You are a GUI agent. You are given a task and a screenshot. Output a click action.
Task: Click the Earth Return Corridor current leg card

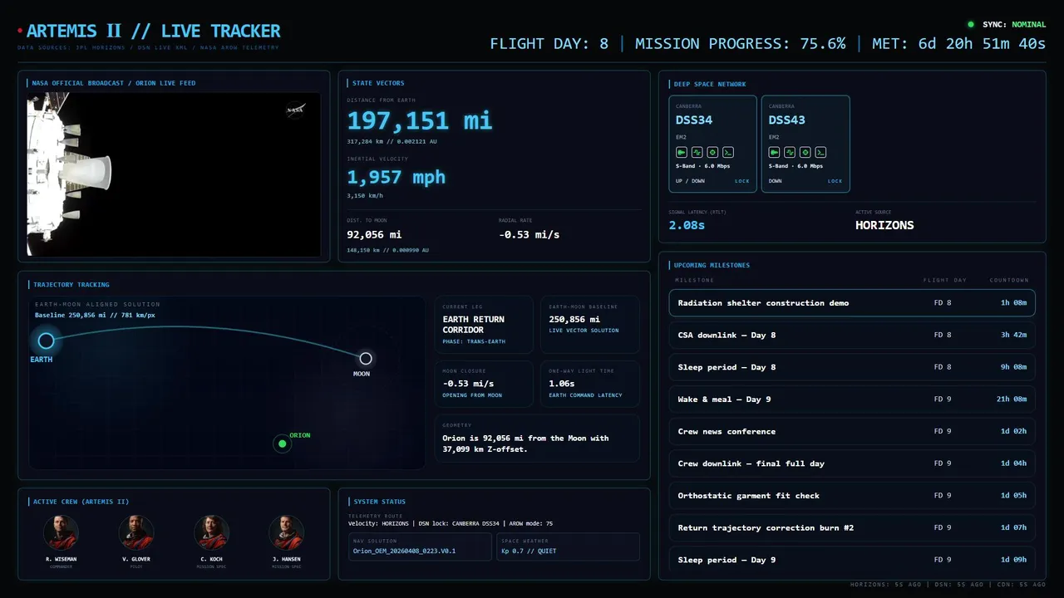pyautogui.click(x=484, y=325)
